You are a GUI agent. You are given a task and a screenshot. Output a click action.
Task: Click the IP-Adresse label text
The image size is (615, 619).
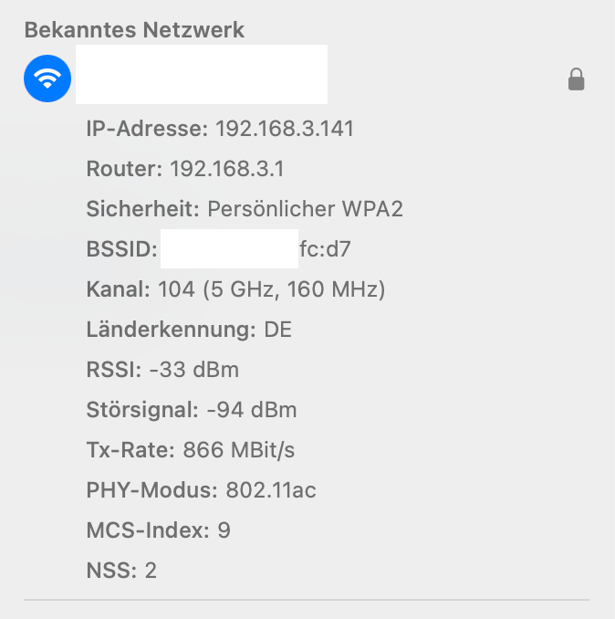tap(147, 129)
